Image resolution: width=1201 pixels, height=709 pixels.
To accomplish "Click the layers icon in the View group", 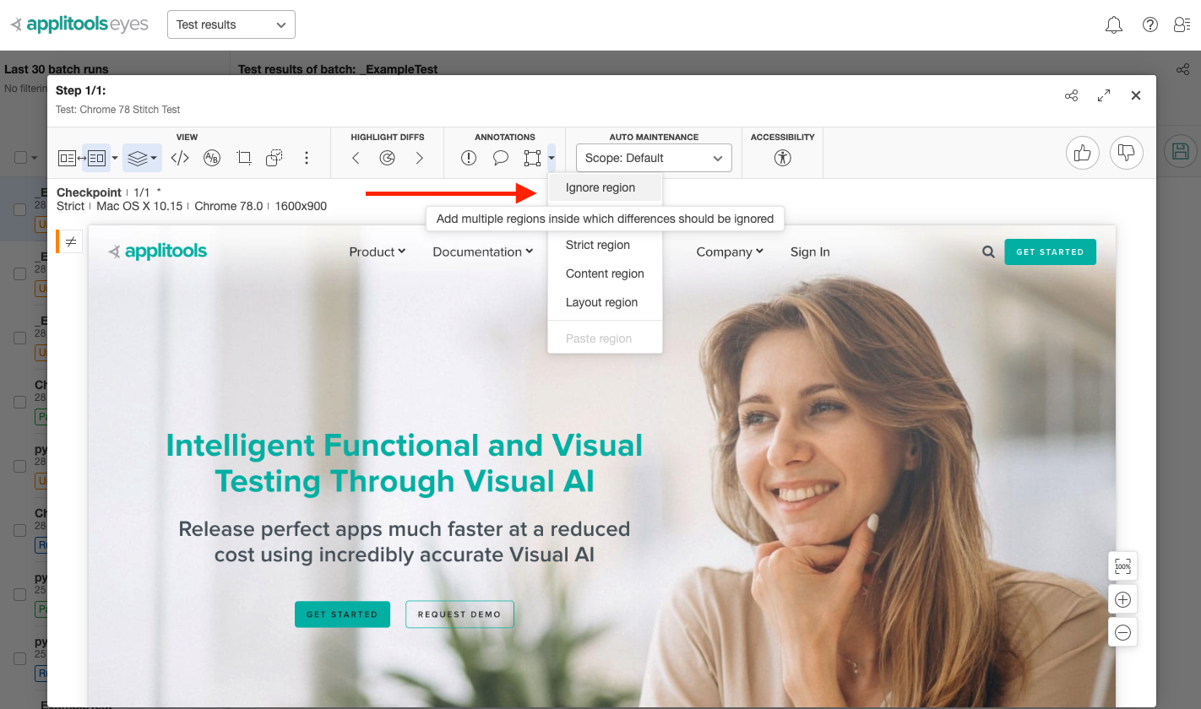I will (x=138, y=158).
